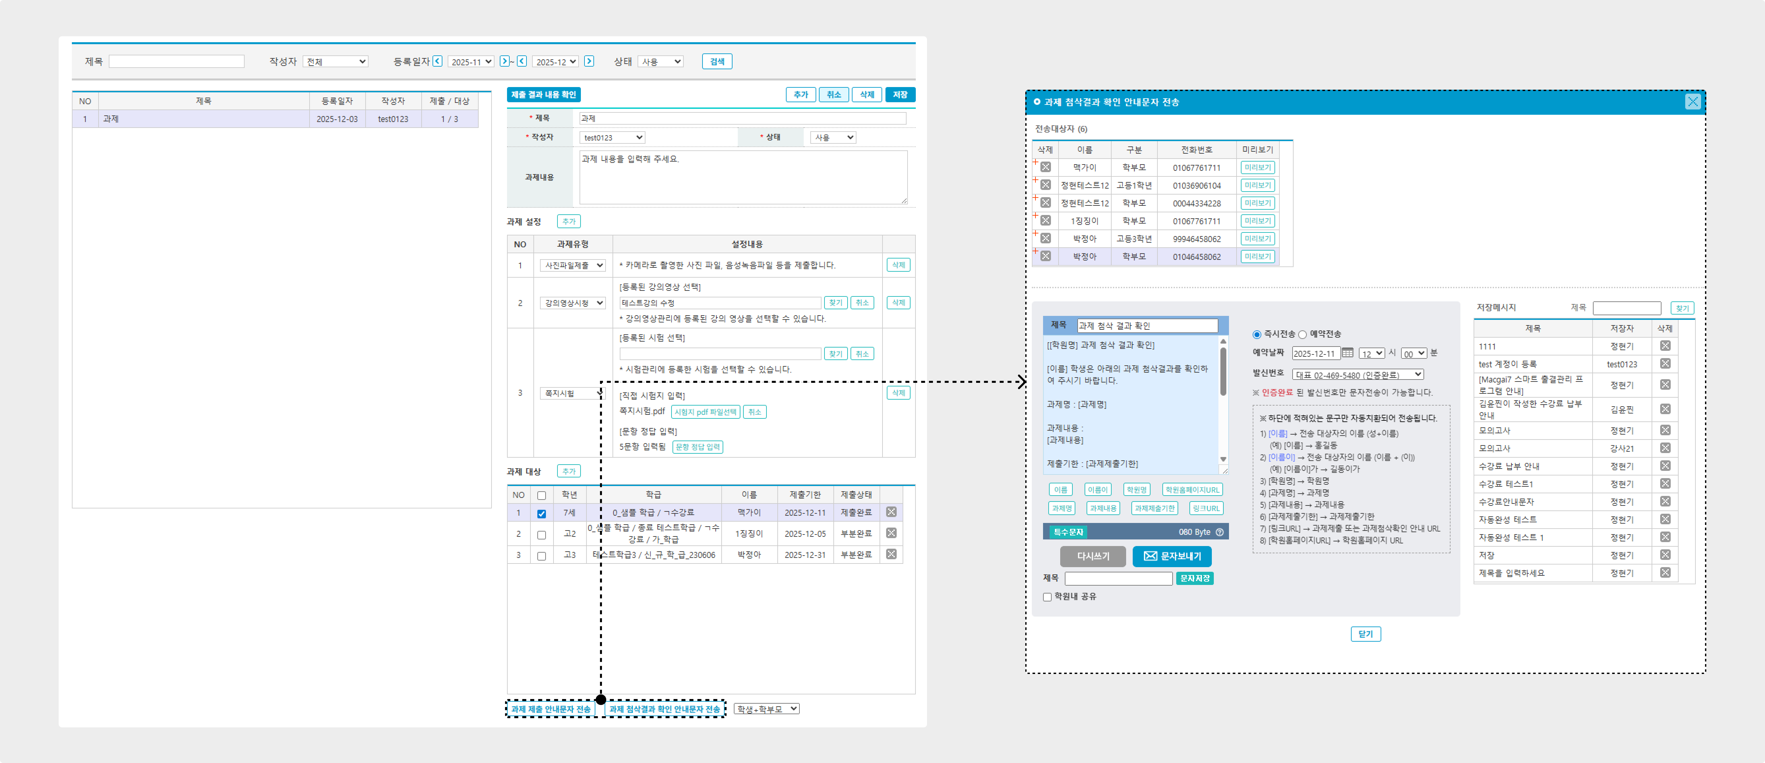Image resolution: width=1765 pixels, height=763 pixels.
Task: Delete saved message '1111'
Action: (x=1665, y=346)
